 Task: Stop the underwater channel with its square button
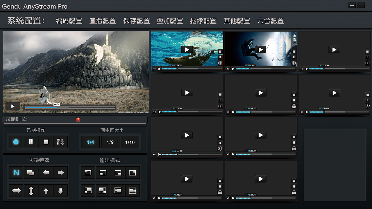click(x=220, y=51)
